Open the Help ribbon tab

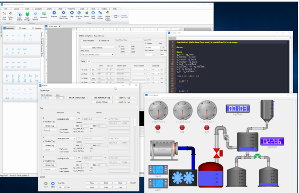(x=115, y=9)
